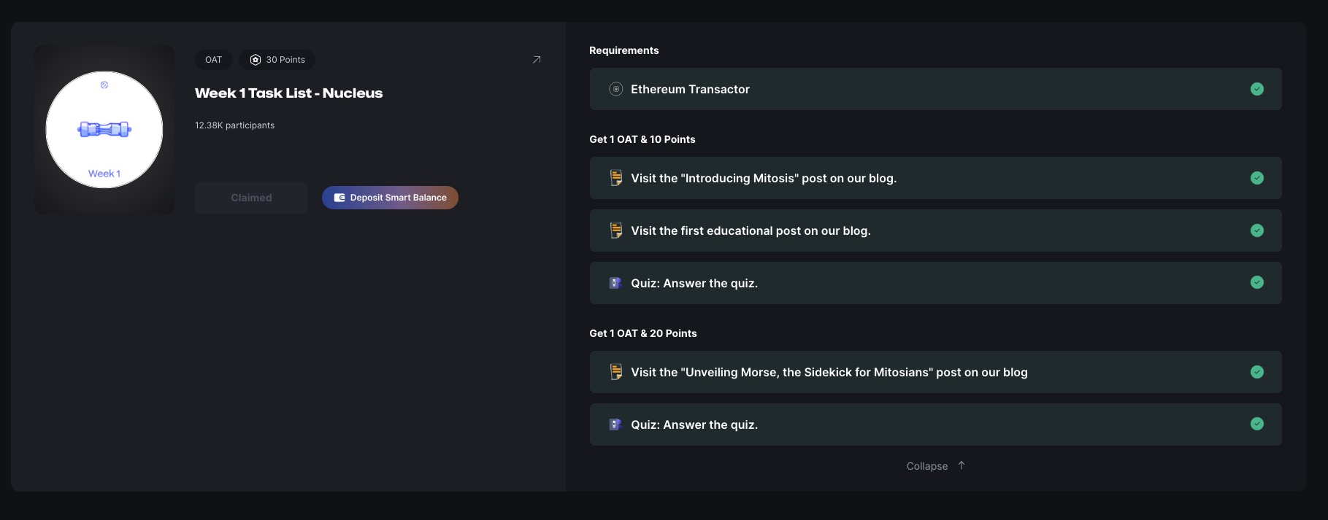Viewport: 1328px width, 520px height.
Task: Click the first educational post document icon
Action: [615, 230]
